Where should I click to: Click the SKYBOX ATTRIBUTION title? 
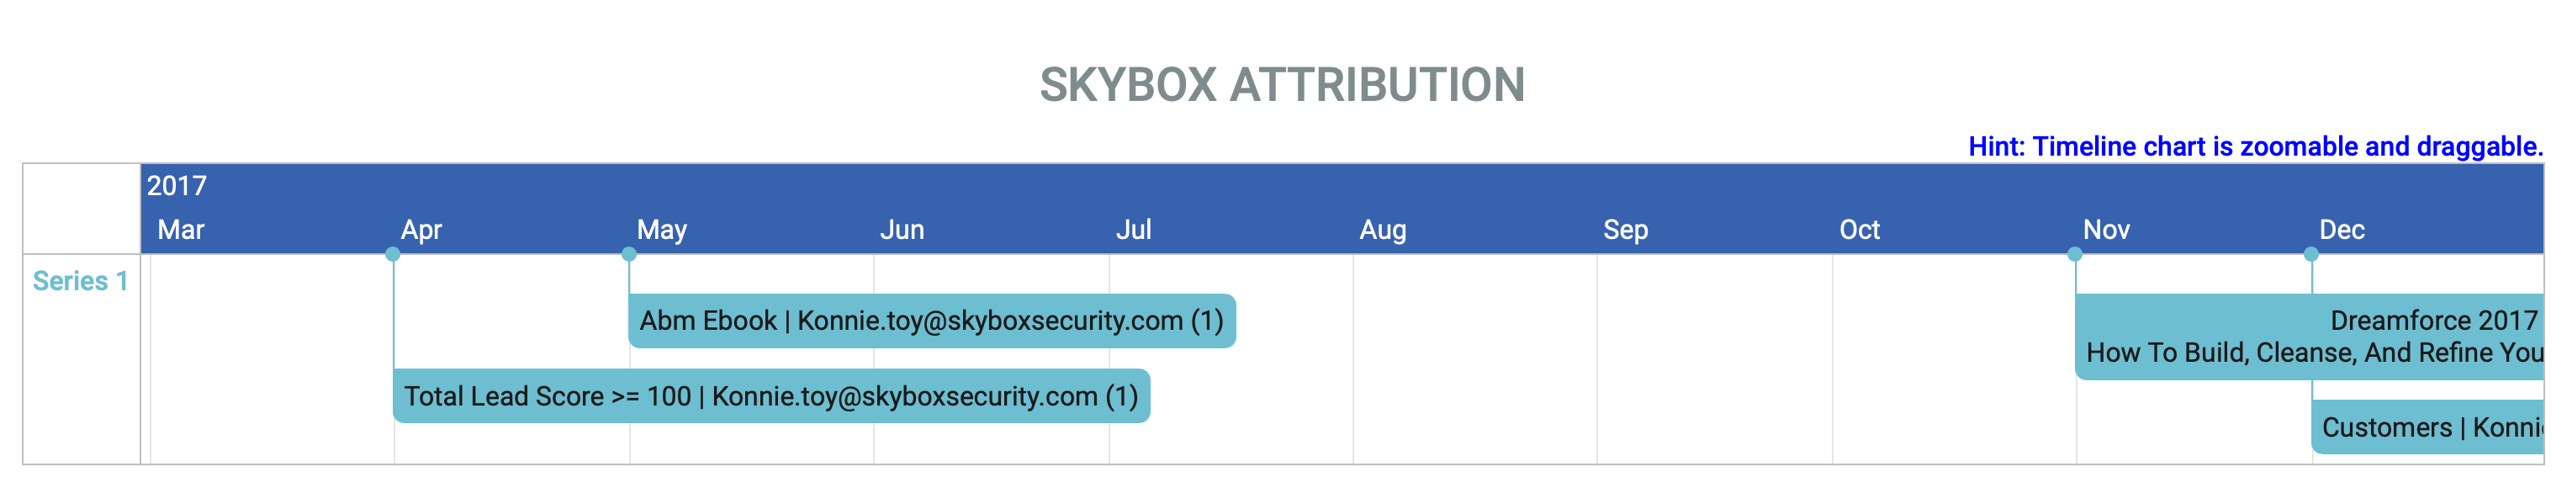click(1283, 85)
